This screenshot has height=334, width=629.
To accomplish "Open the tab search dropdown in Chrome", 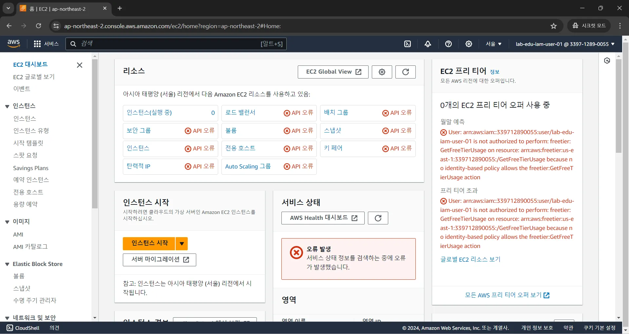I will [8, 9].
